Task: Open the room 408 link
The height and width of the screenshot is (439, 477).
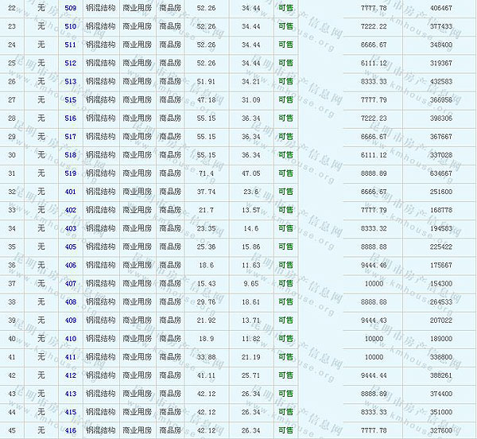Action: (x=71, y=302)
